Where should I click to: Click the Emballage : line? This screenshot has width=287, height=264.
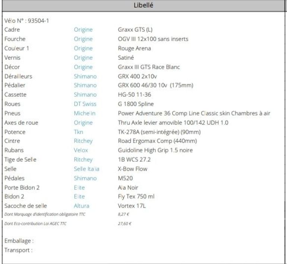19,241
